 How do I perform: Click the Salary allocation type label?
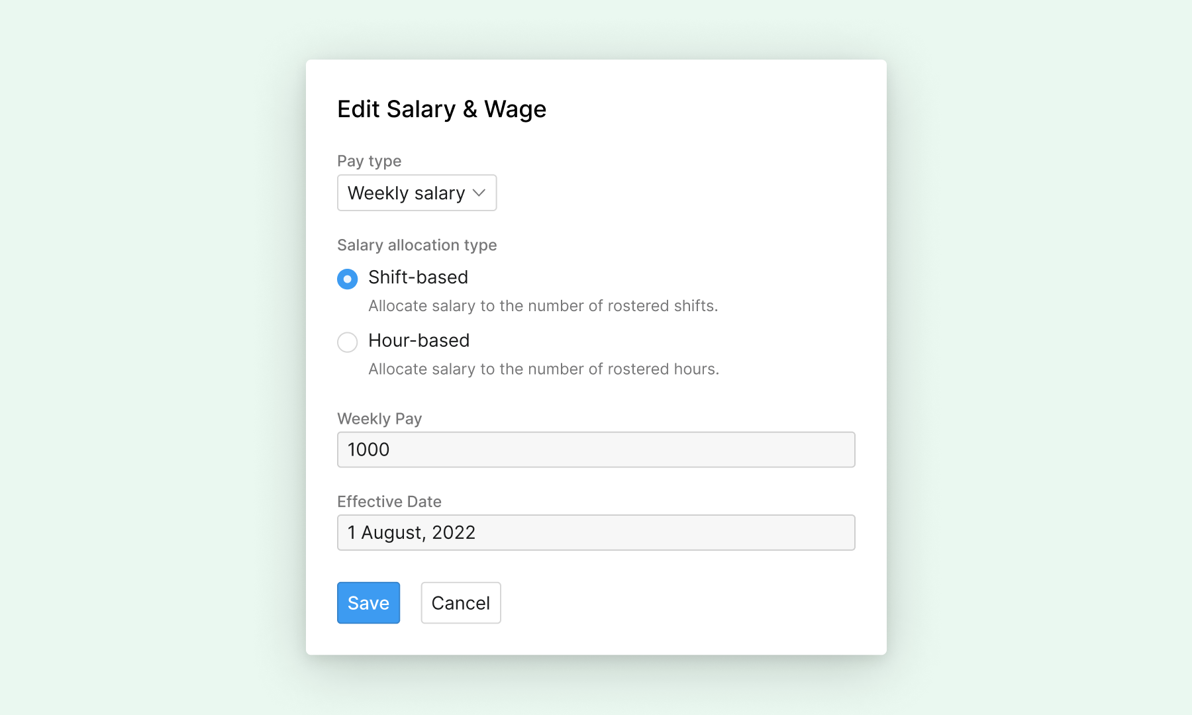pos(417,245)
